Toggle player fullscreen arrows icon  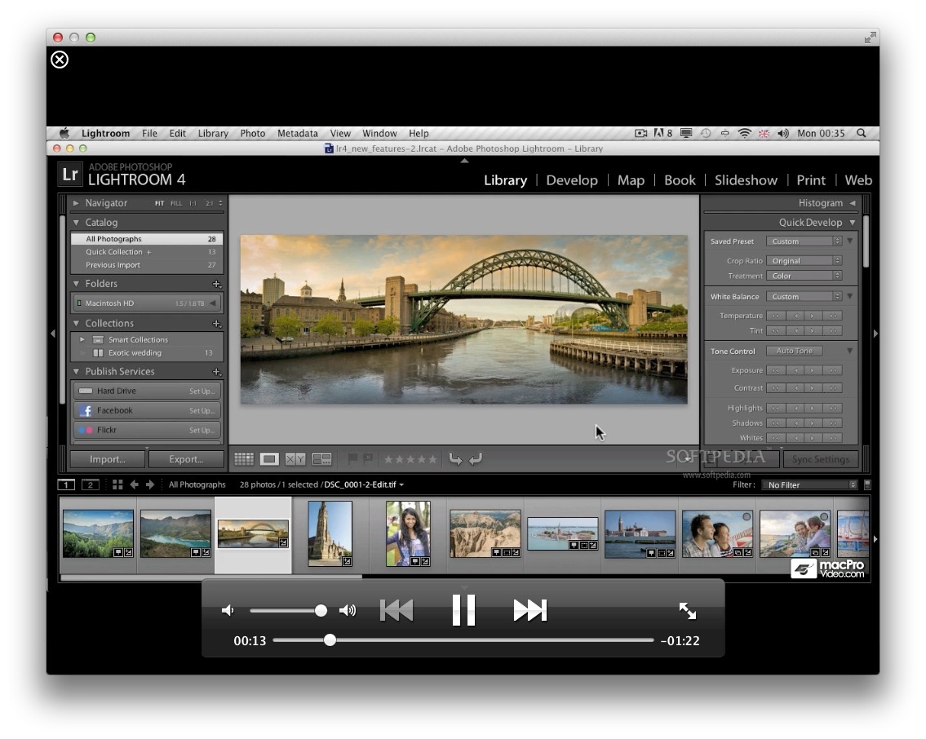coord(688,611)
